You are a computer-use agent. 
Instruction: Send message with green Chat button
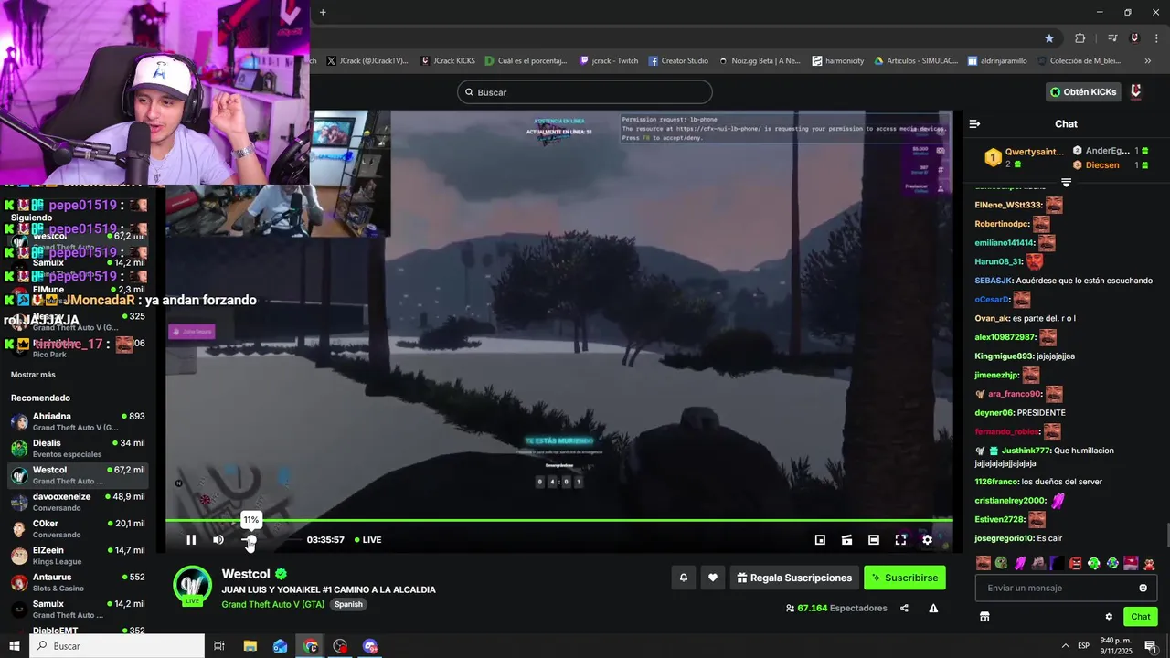pyautogui.click(x=1140, y=617)
